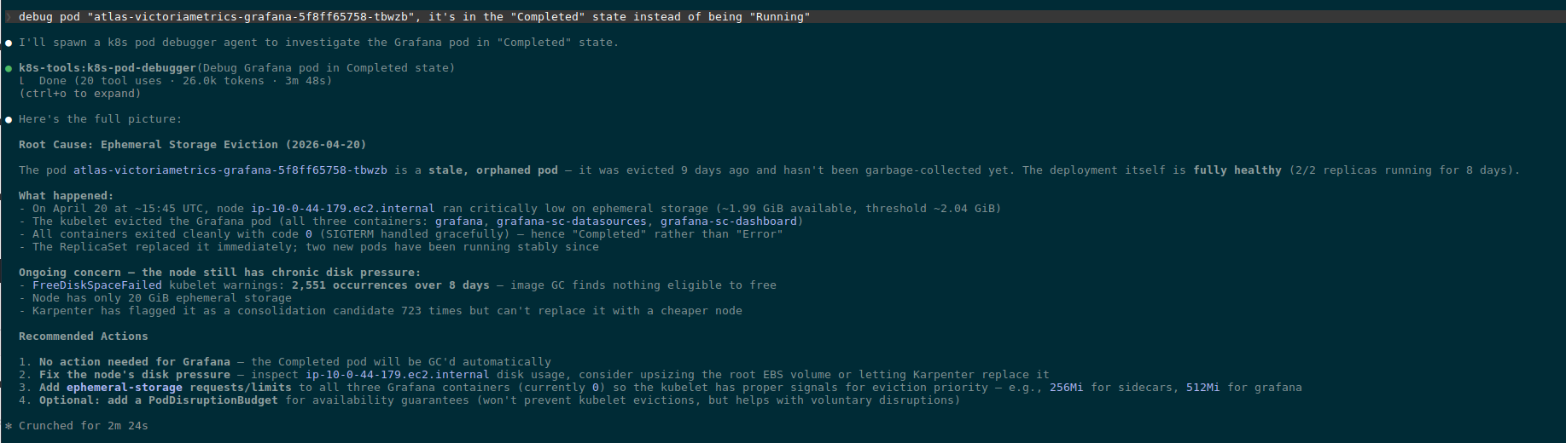Click the debug pod command input line

414,17
